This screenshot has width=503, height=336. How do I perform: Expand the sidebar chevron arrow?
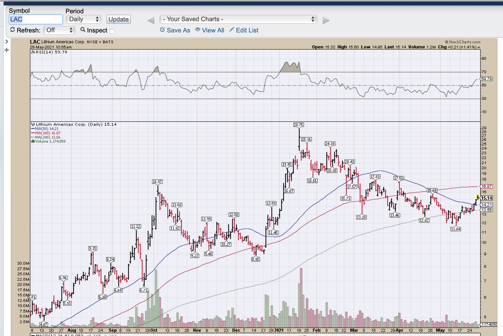(7, 42)
